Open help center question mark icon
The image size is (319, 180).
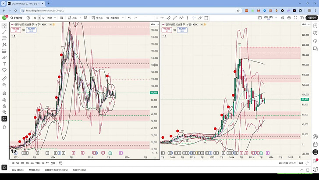tap(315, 169)
